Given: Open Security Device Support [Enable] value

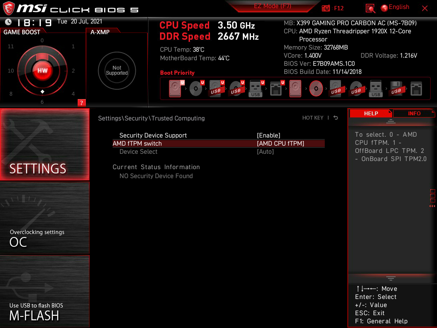Looking at the screenshot, I should (x=268, y=135).
